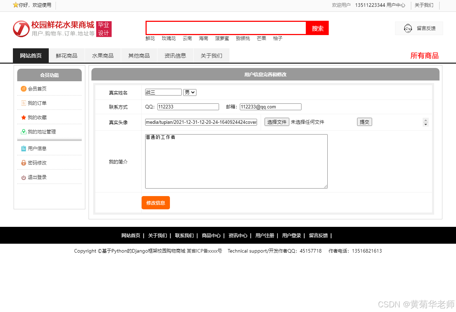Click the password change lock icon
Viewport: 456px width, 312px height.
(x=24, y=163)
